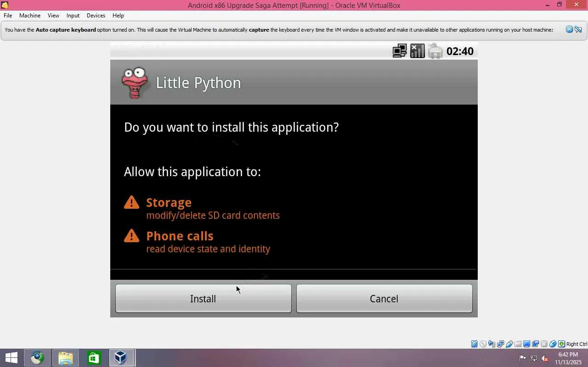Image resolution: width=588 pixels, height=367 pixels.
Task: Open the Devices menu
Action: pos(96,15)
